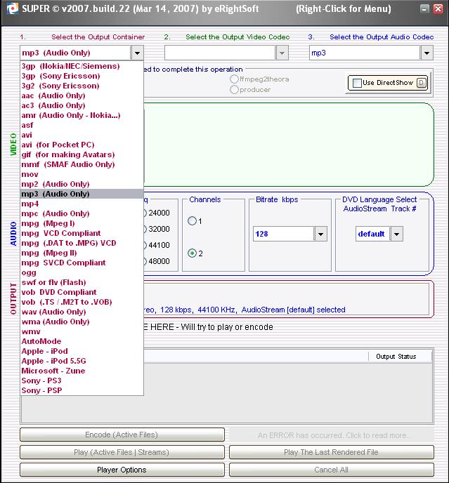Screen dimensions: 449x483
Task: Click the Bitrate 128 value field
Action: [284, 234]
